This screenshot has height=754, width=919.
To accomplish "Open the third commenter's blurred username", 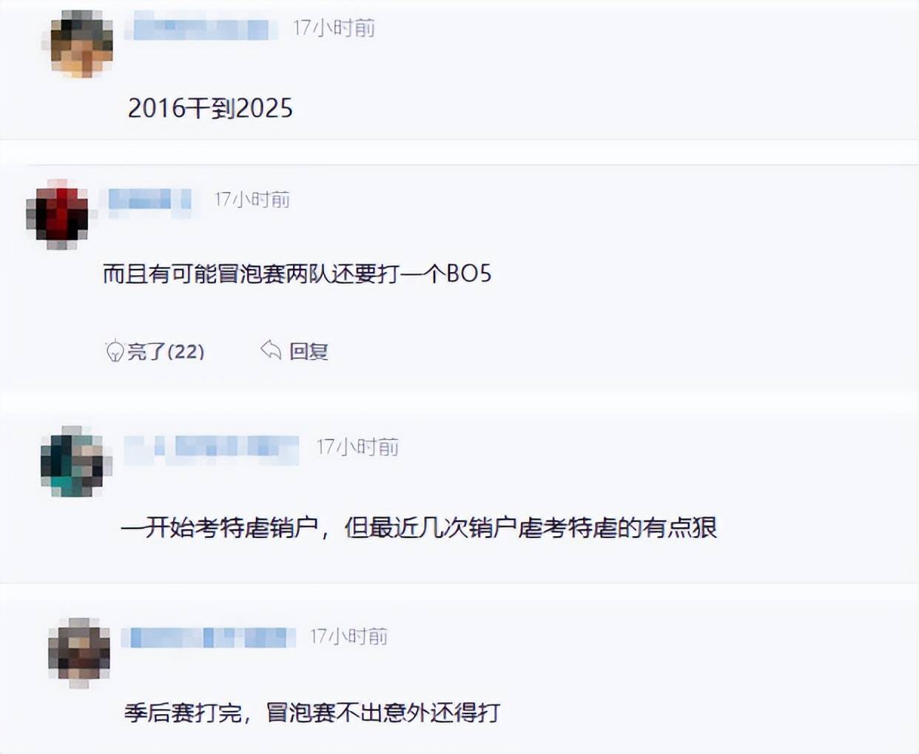I will click(212, 447).
